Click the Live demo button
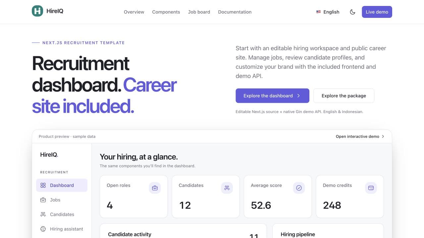The height and width of the screenshot is (238, 424). 377,12
